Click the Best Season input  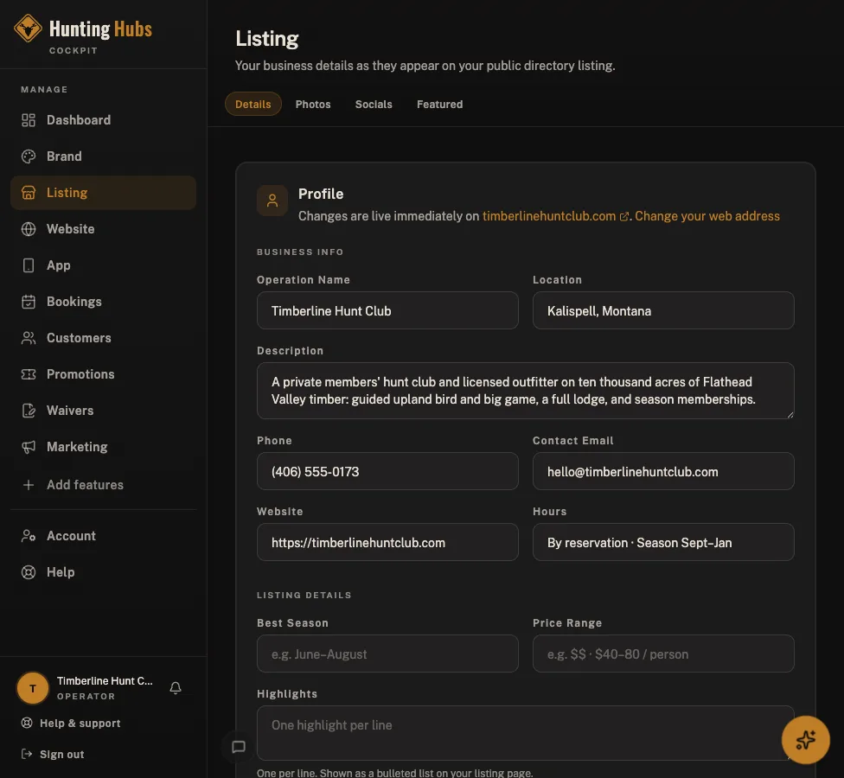click(x=387, y=654)
